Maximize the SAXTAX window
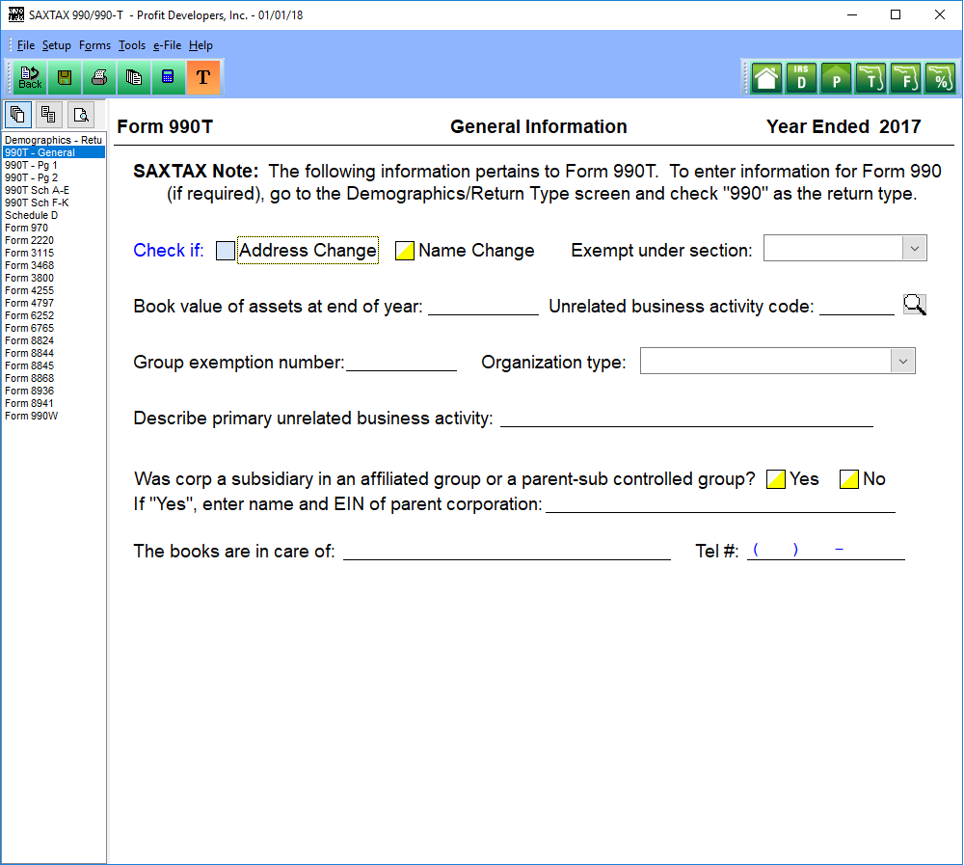The height and width of the screenshot is (865, 964). (x=896, y=14)
